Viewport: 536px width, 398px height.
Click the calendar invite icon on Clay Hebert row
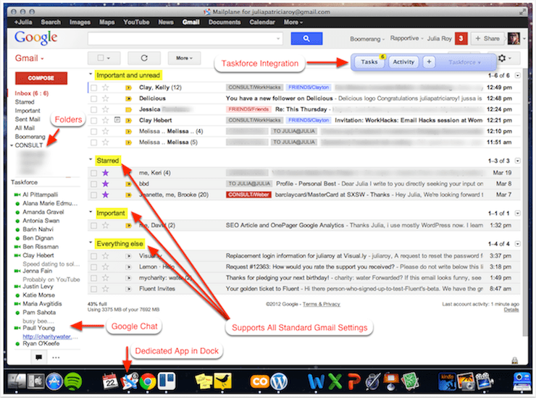click(117, 120)
